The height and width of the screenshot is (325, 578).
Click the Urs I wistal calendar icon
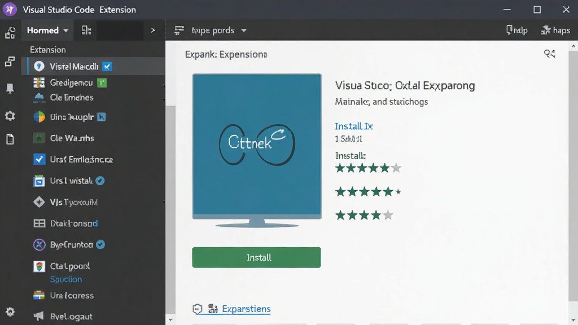(x=39, y=181)
